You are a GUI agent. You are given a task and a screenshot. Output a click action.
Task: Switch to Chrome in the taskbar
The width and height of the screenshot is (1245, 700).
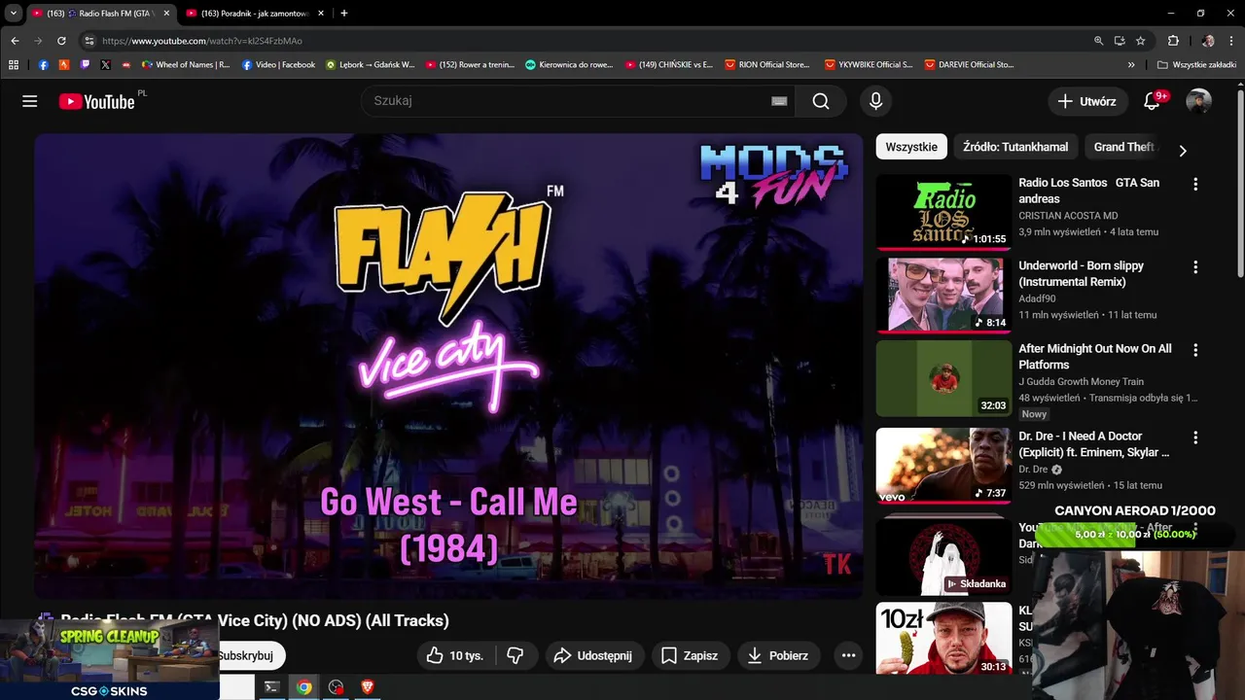point(304,687)
